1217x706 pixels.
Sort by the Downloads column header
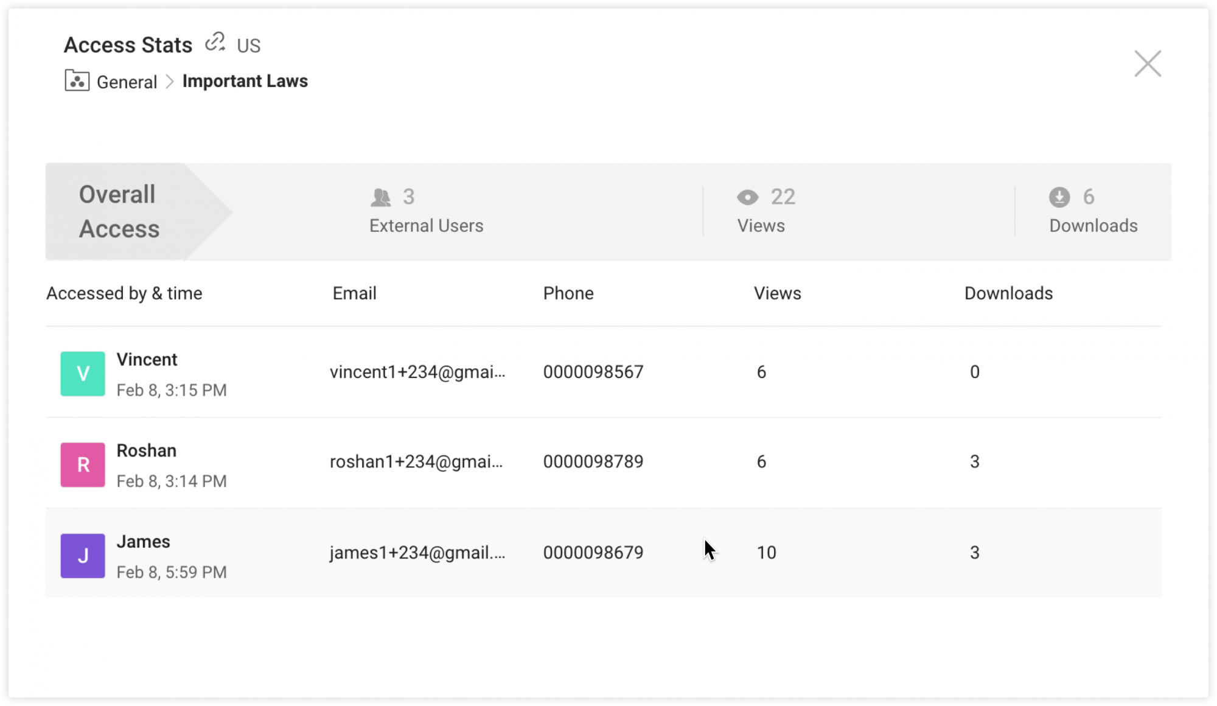coord(1008,293)
